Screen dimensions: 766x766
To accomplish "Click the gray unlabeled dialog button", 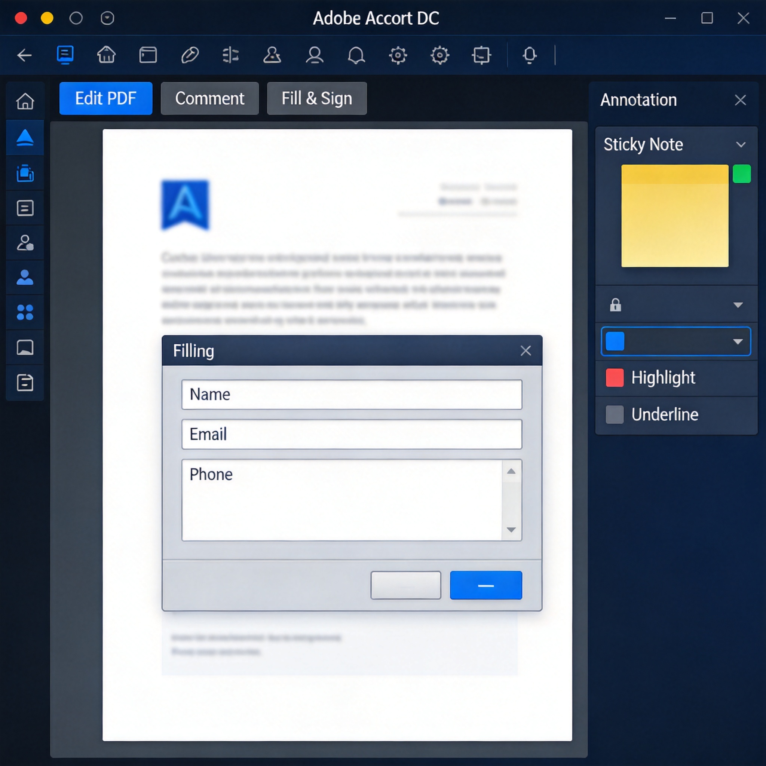I will click(x=405, y=585).
